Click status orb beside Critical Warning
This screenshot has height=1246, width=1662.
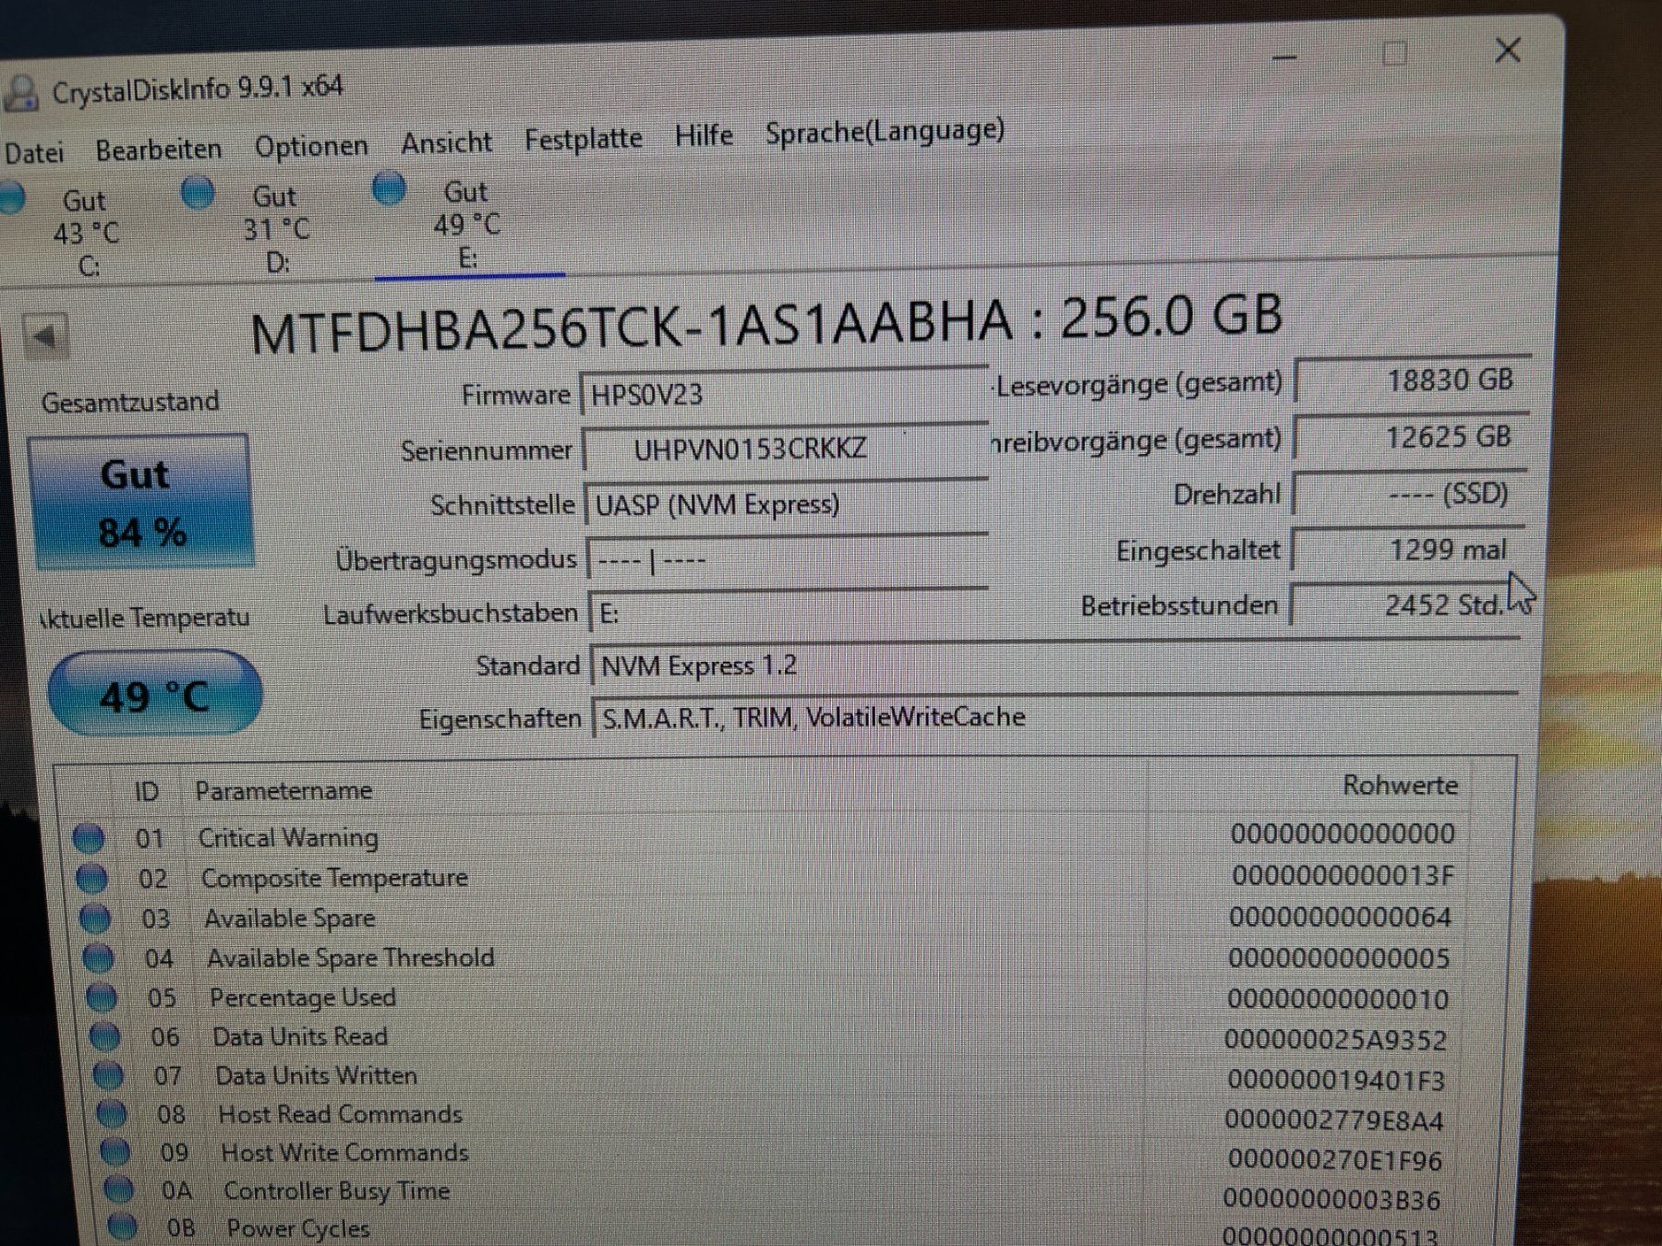[89, 838]
